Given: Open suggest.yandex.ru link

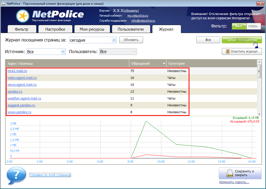Looking at the screenshot, I should pos(21,105).
